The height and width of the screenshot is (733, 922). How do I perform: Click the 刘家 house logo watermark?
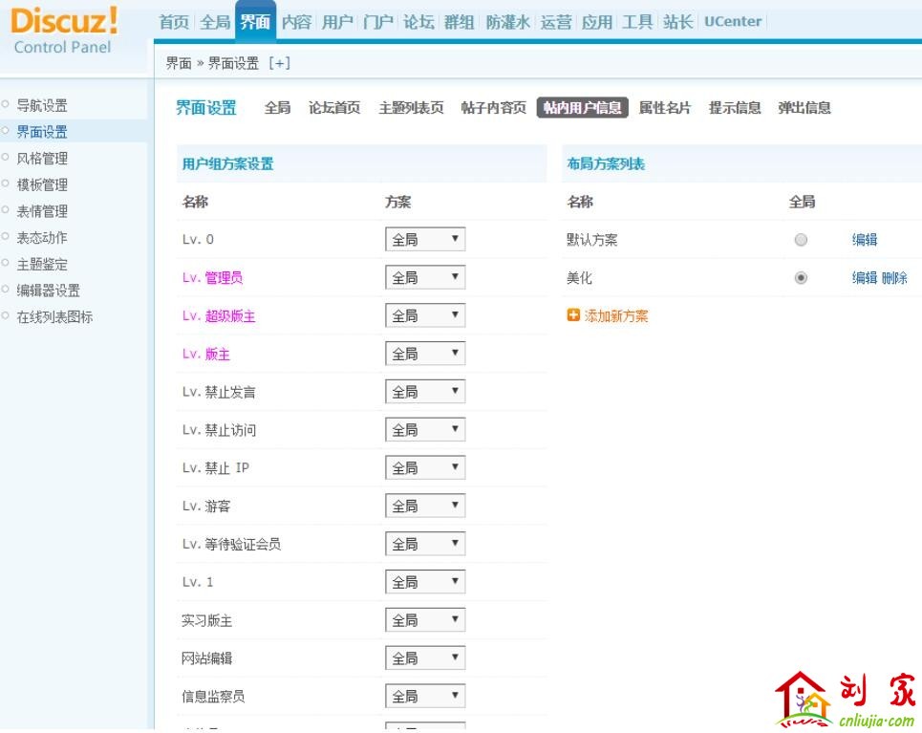tap(845, 700)
